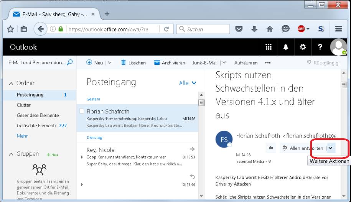This screenshot has width=351, height=202.
Task: Click the Firefox Suchen search field
Action: (x=203, y=29)
